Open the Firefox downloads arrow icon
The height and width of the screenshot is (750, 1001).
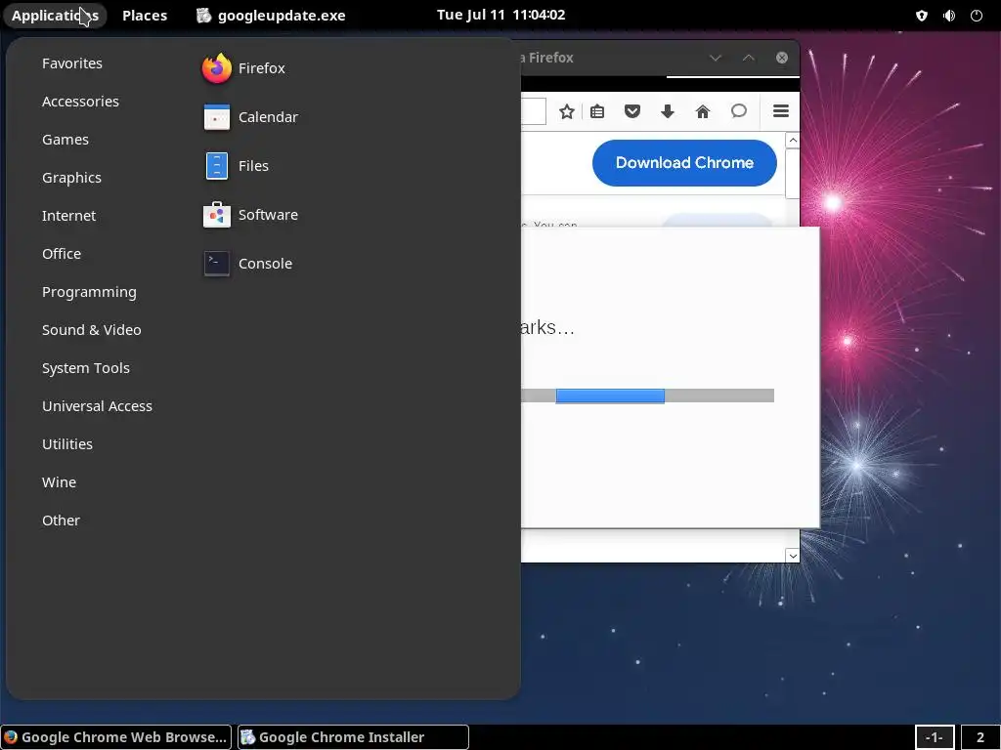tap(667, 112)
